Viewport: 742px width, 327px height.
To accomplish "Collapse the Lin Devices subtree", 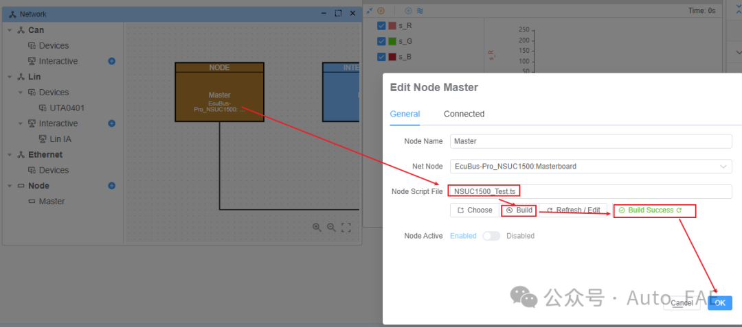I will [21, 93].
